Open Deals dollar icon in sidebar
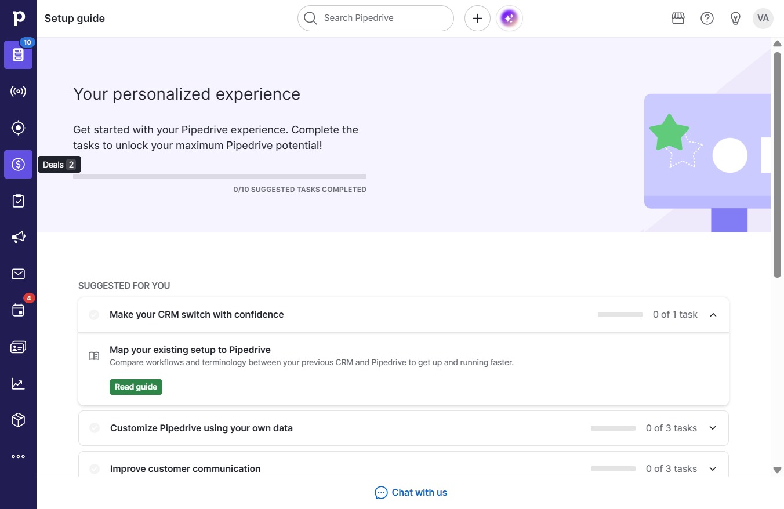This screenshot has width=784, height=509. tap(19, 165)
